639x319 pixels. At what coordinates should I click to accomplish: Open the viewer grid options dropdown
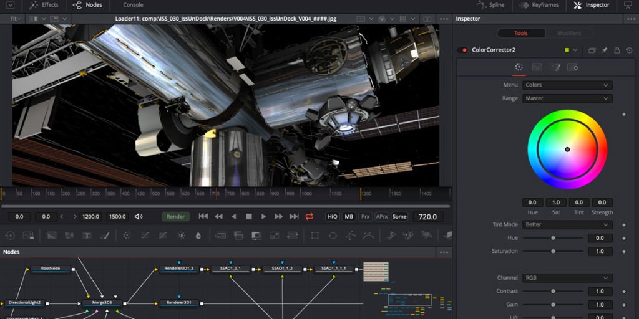pyautogui.click(x=412, y=19)
